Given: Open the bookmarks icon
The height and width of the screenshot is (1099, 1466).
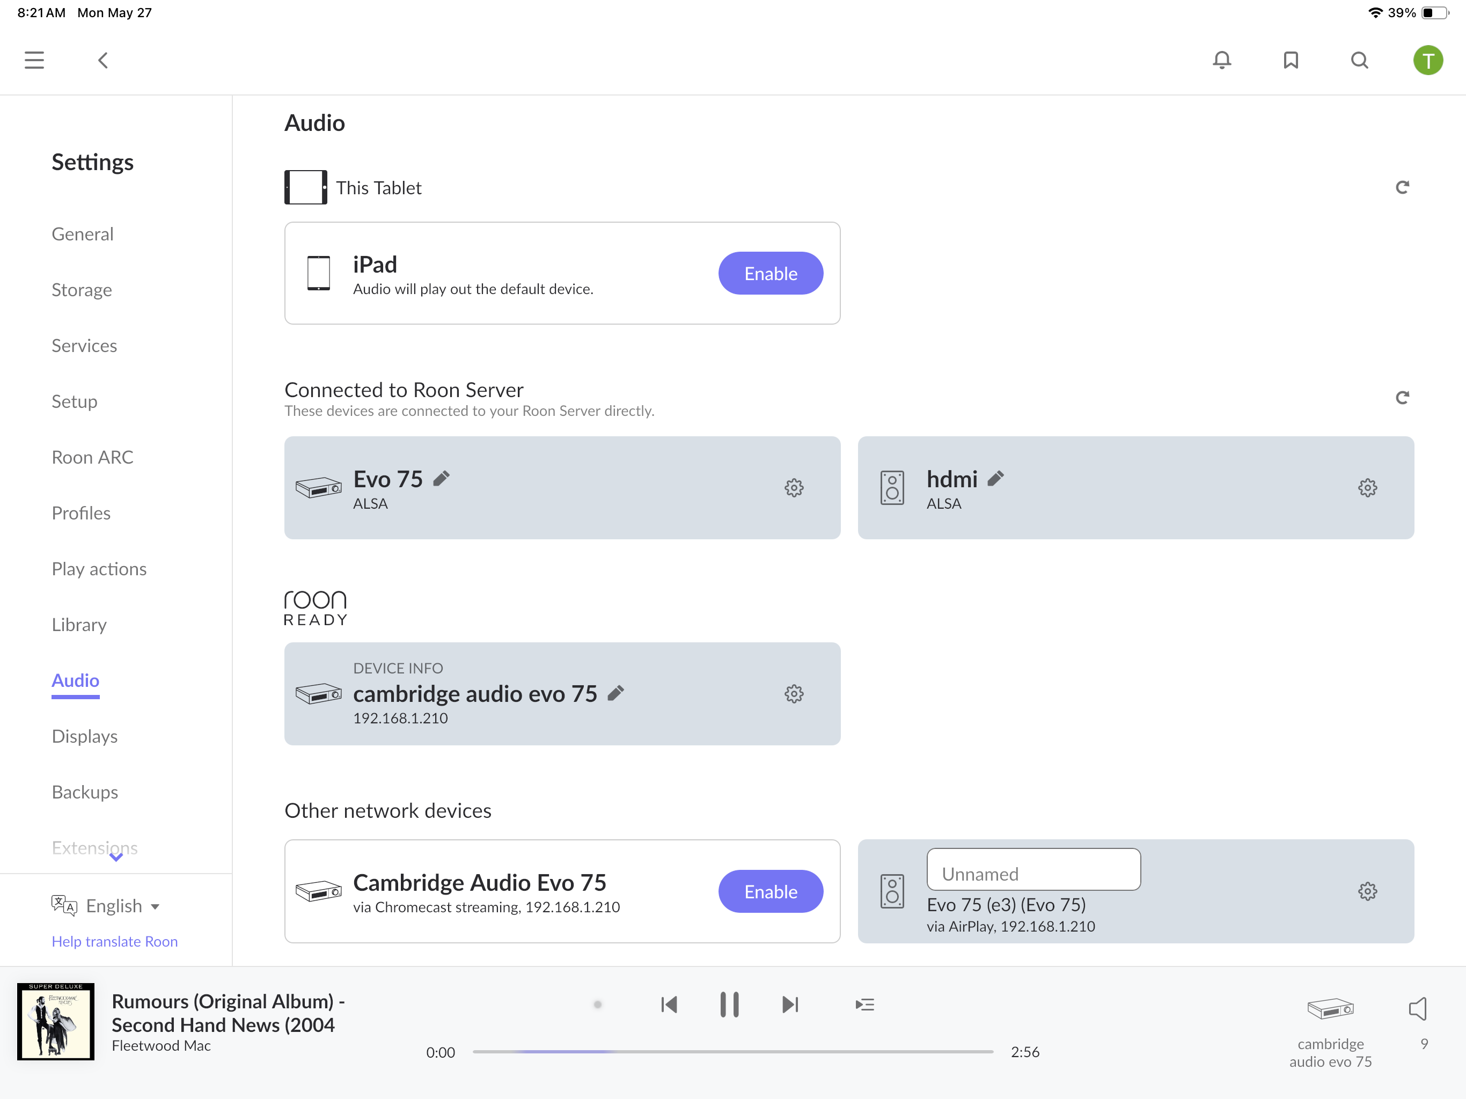Looking at the screenshot, I should click(x=1291, y=60).
